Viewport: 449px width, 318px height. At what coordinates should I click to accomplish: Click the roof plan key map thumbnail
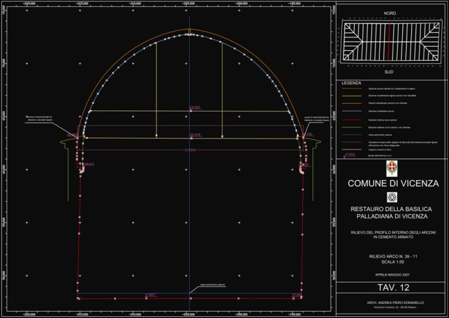point(390,44)
